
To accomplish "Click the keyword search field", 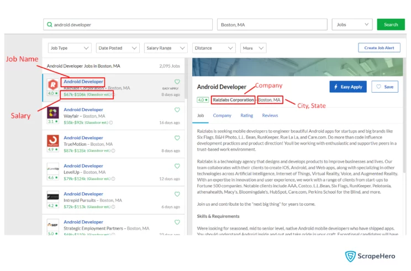I will (128, 25).
